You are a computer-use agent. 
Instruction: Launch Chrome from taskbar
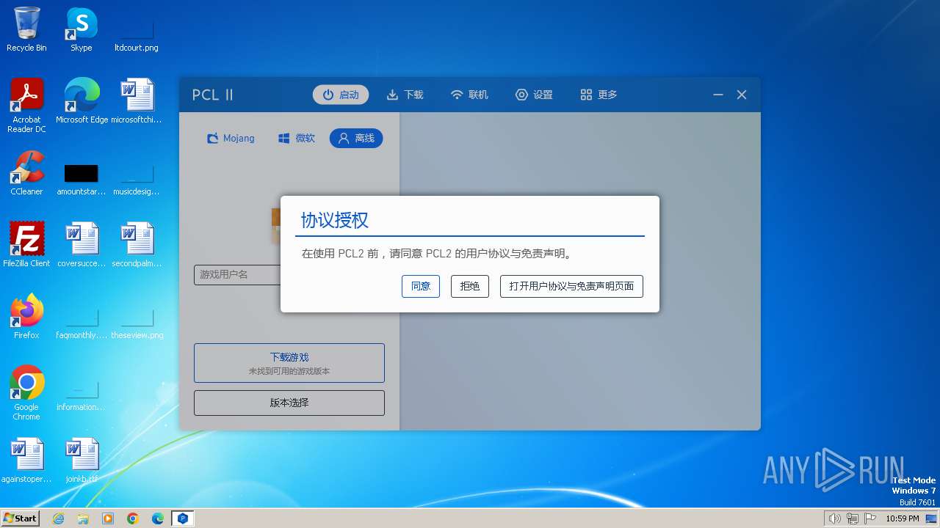click(x=133, y=518)
